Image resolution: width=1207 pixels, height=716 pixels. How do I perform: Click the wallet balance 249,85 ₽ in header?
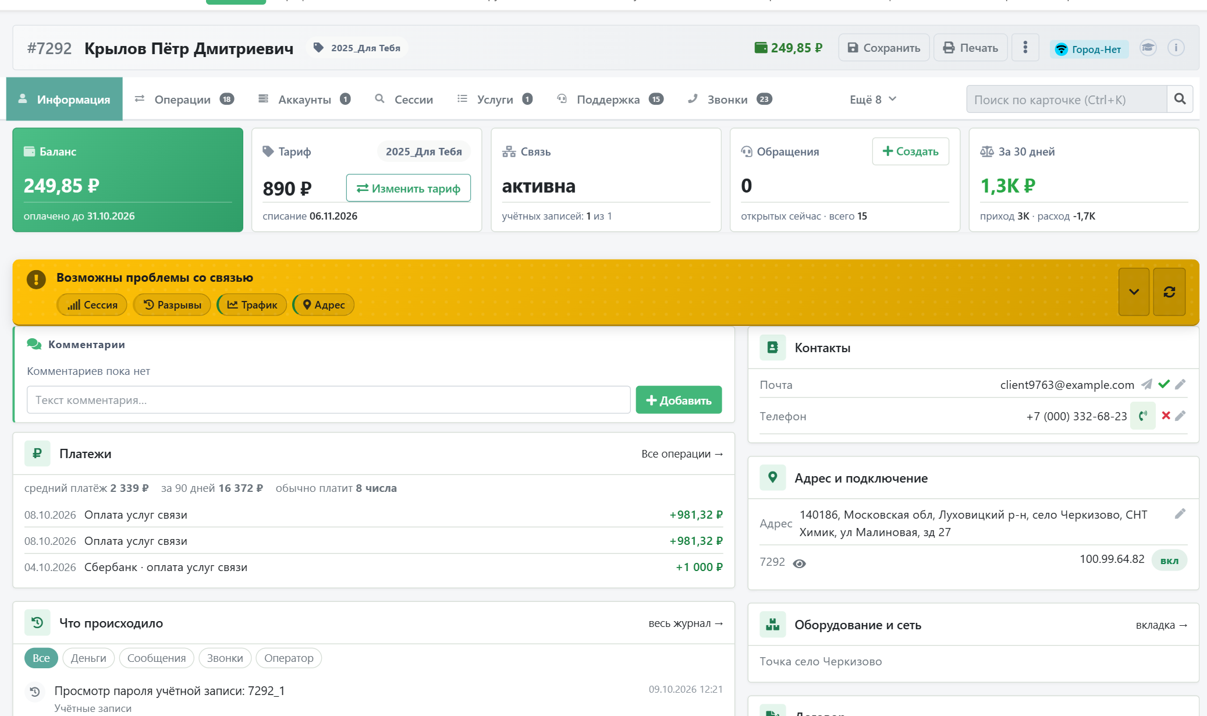[789, 48]
